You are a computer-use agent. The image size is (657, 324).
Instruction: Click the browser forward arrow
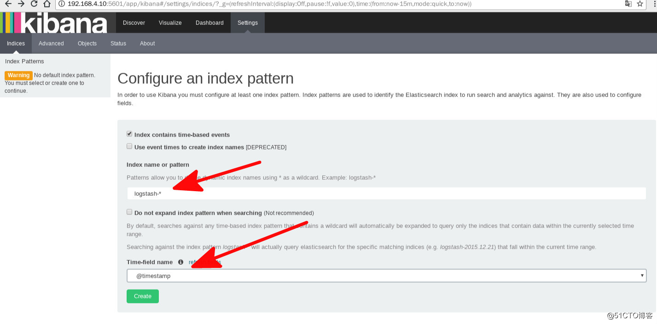(x=21, y=4)
